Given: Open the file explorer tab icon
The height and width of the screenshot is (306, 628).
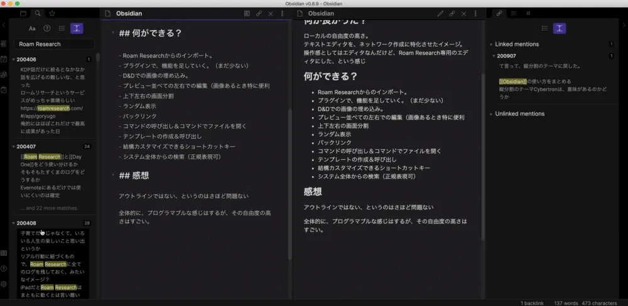Looking at the screenshot, I should [23, 14].
